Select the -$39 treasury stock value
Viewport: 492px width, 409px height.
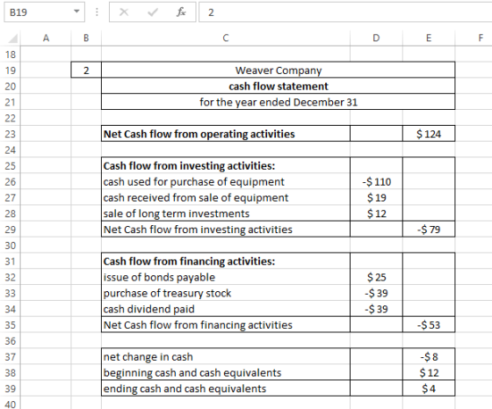[x=376, y=293]
